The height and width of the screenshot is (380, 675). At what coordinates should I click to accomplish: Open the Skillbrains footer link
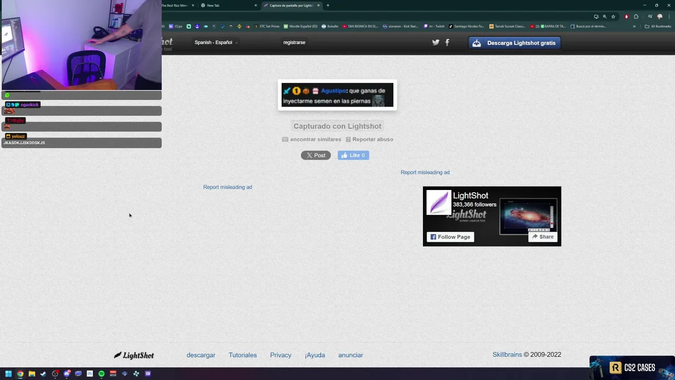click(507, 355)
